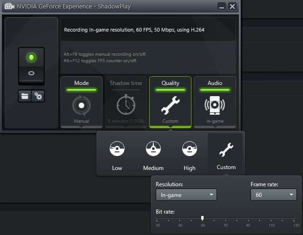Screen dimensions: 303x235
Task: Click the Alt+F9 manual recording hint
Action: pos(105,54)
